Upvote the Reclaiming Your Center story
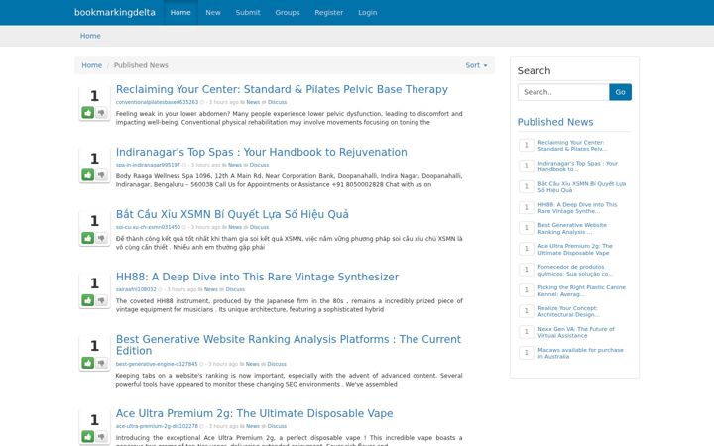 [88, 112]
